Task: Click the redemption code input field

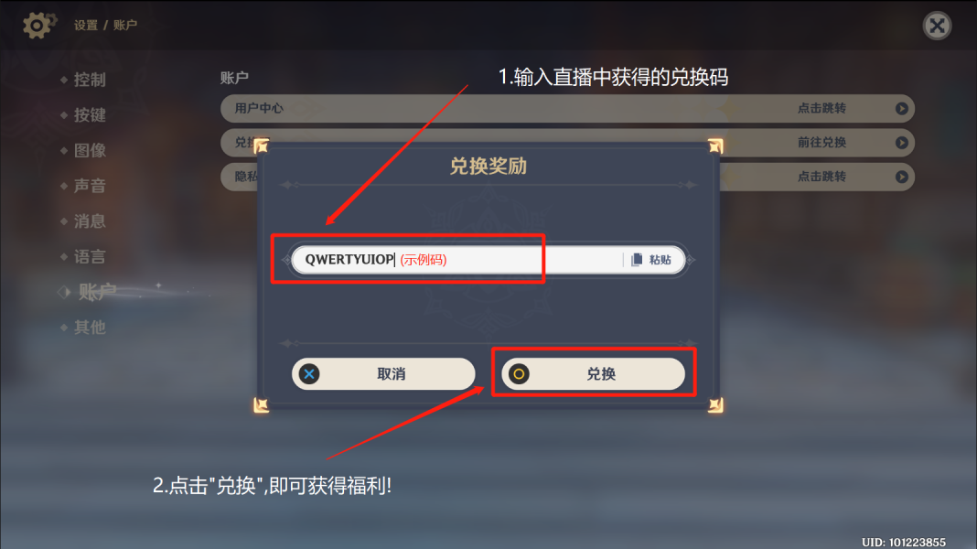Action: (x=457, y=260)
